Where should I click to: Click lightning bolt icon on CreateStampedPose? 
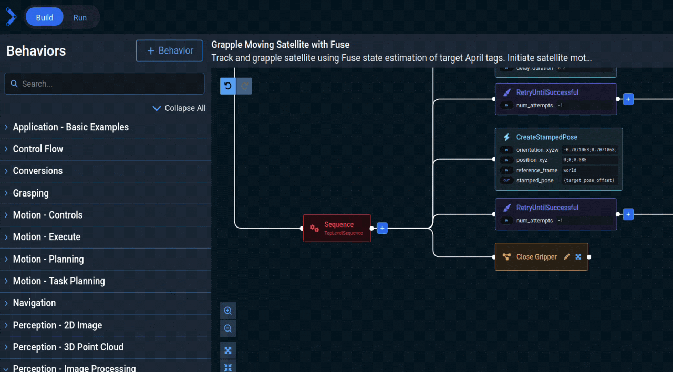506,137
